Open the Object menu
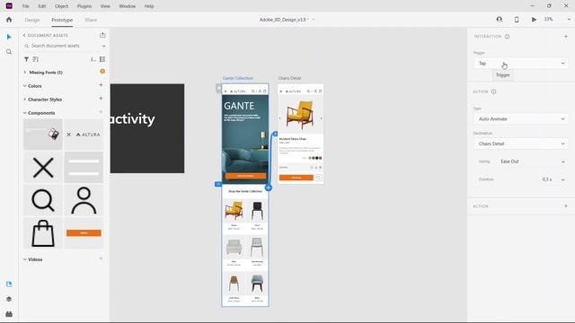Screen dimensions: 575x323 pos(62,6)
